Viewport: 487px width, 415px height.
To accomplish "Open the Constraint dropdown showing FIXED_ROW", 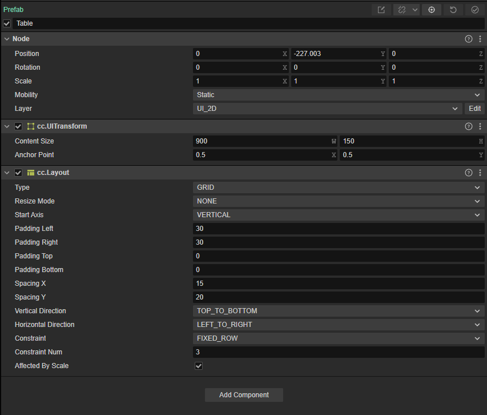I will point(339,338).
